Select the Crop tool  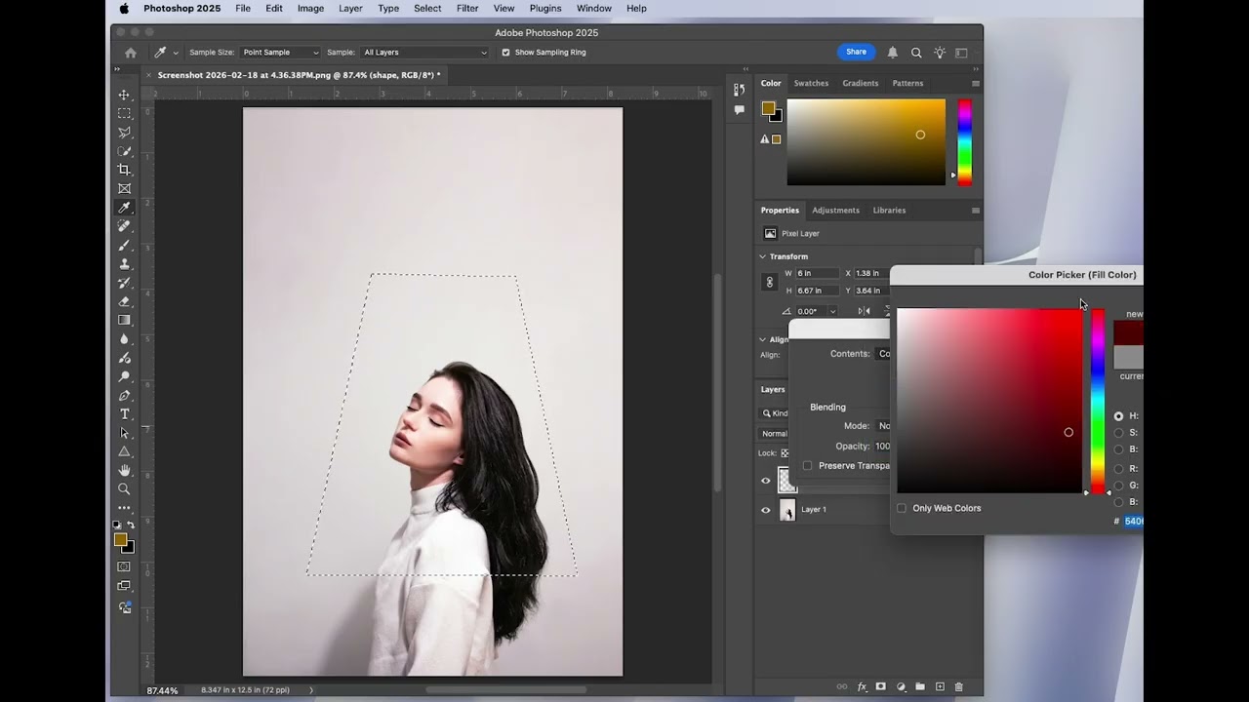tap(124, 170)
